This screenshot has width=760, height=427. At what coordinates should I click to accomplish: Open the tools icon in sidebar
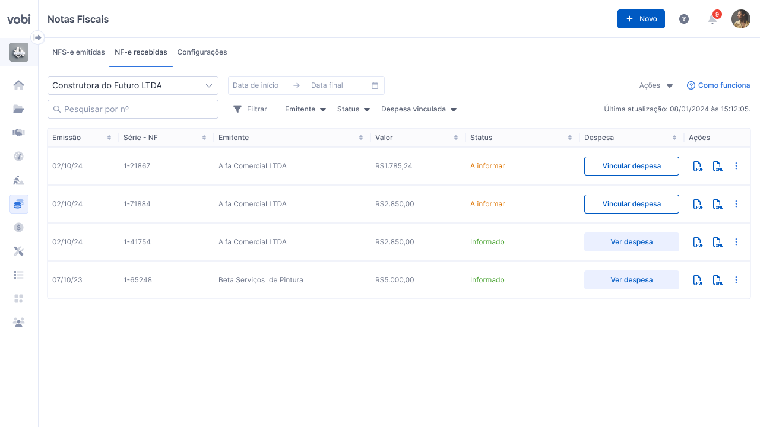point(19,251)
